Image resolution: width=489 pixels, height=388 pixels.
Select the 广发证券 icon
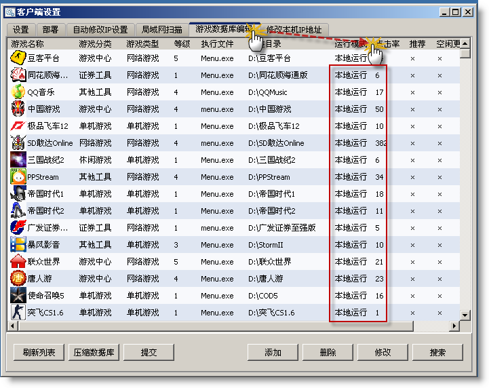pyautogui.click(x=18, y=228)
